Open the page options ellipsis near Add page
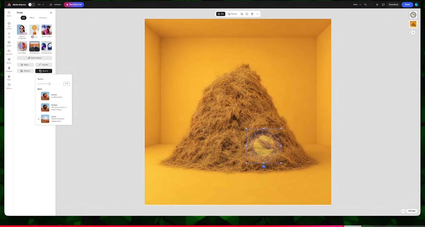 coord(403,211)
